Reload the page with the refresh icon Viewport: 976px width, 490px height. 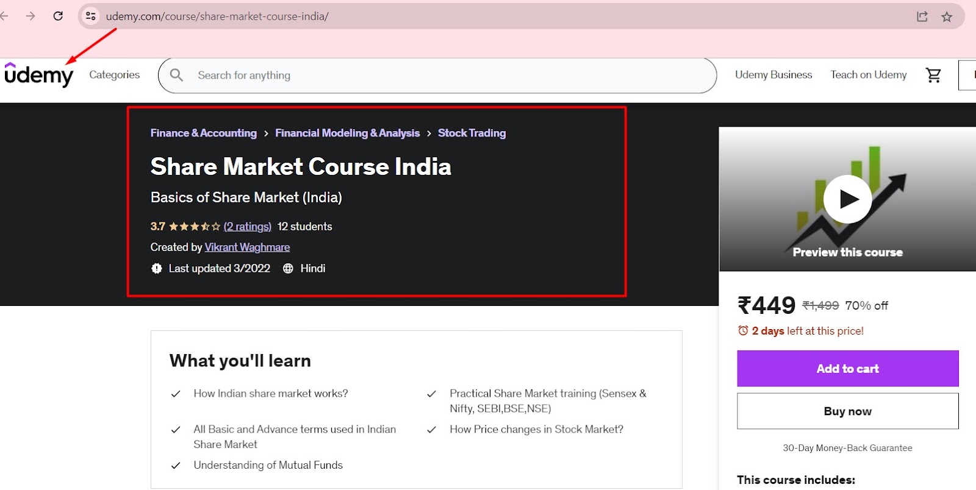click(x=58, y=16)
